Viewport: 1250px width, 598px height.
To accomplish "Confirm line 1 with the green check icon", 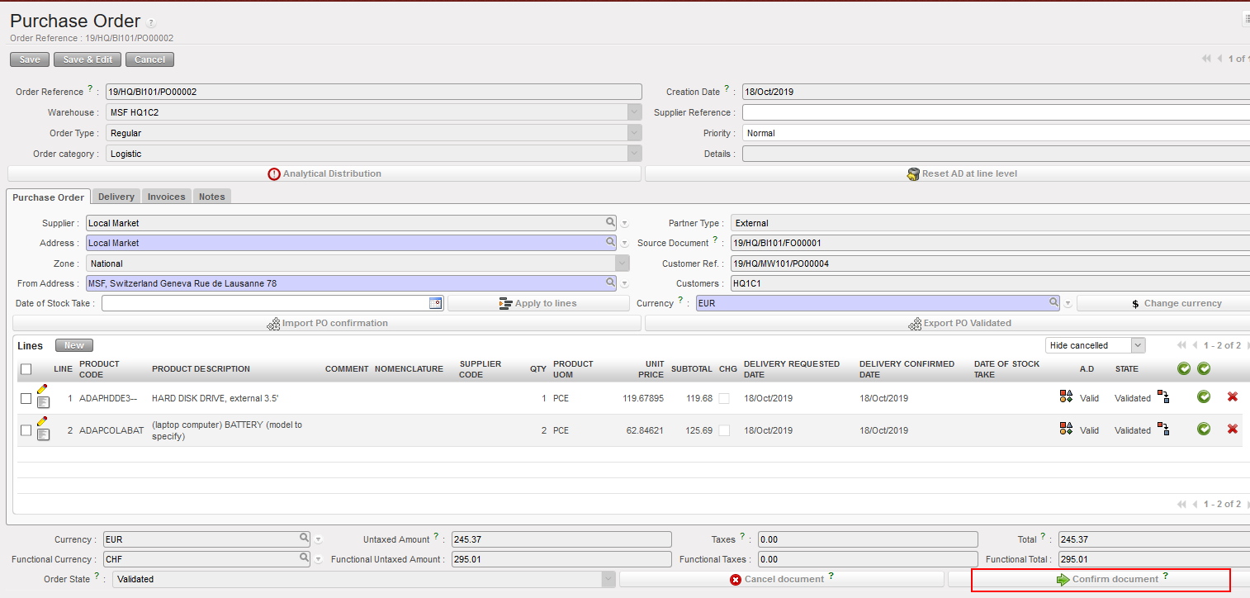I will click(x=1204, y=397).
